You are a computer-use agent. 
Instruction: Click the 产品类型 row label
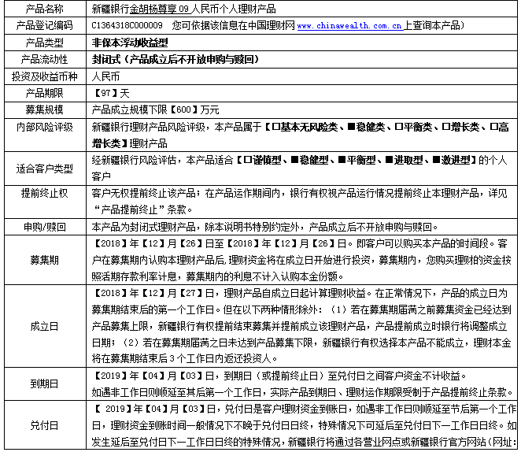tap(45, 43)
